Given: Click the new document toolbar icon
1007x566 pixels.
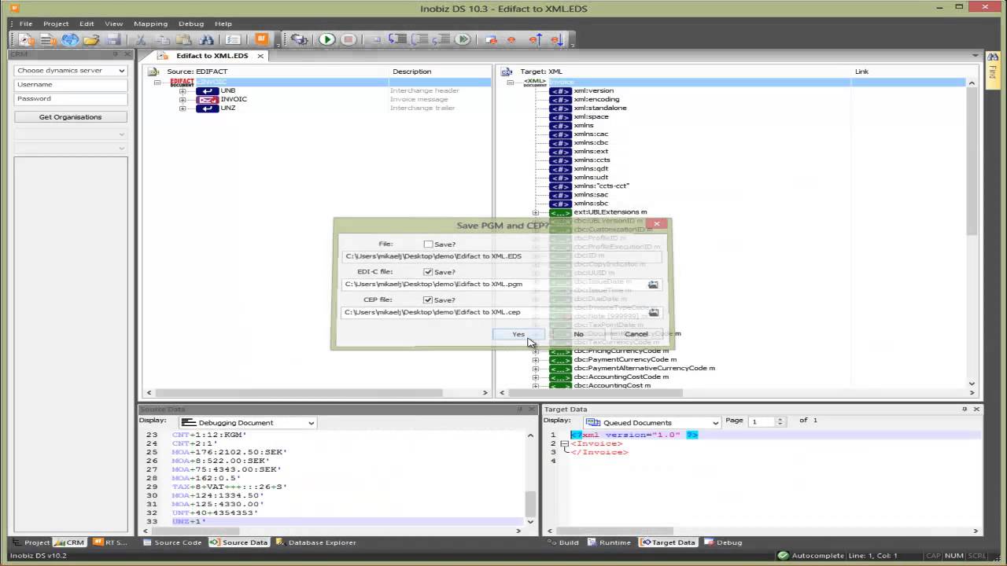Looking at the screenshot, I should pyautogui.click(x=26, y=39).
